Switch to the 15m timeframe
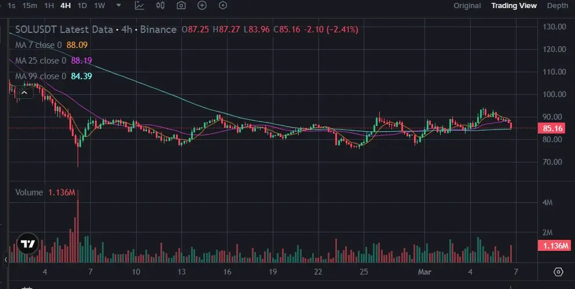Screen dimensions: 575x289 30,6
